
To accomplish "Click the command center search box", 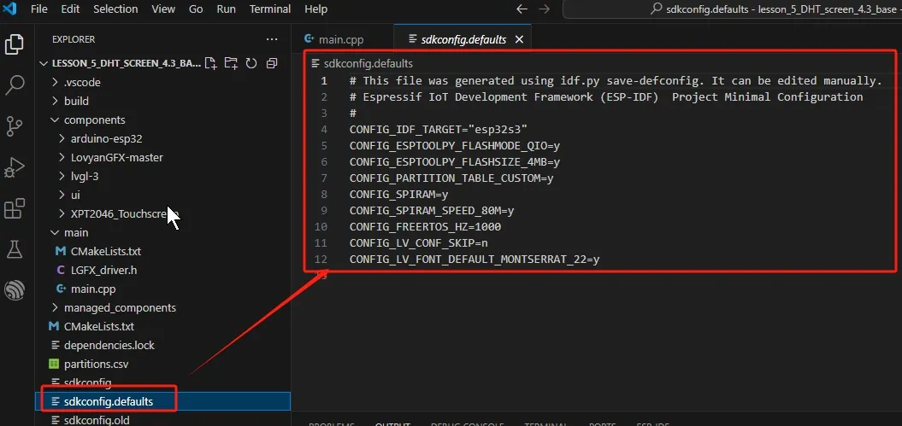I will (731, 9).
